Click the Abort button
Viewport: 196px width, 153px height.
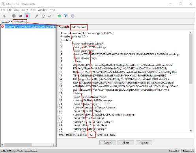tap(126, 143)
